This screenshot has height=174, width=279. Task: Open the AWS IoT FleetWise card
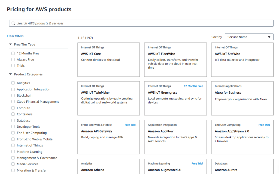(175, 60)
